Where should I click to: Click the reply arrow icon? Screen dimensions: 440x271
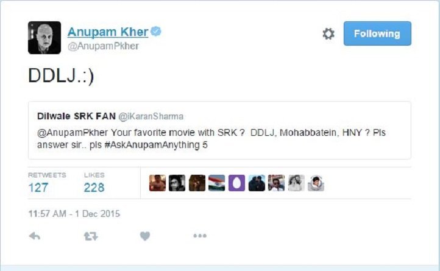[x=35, y=236]
